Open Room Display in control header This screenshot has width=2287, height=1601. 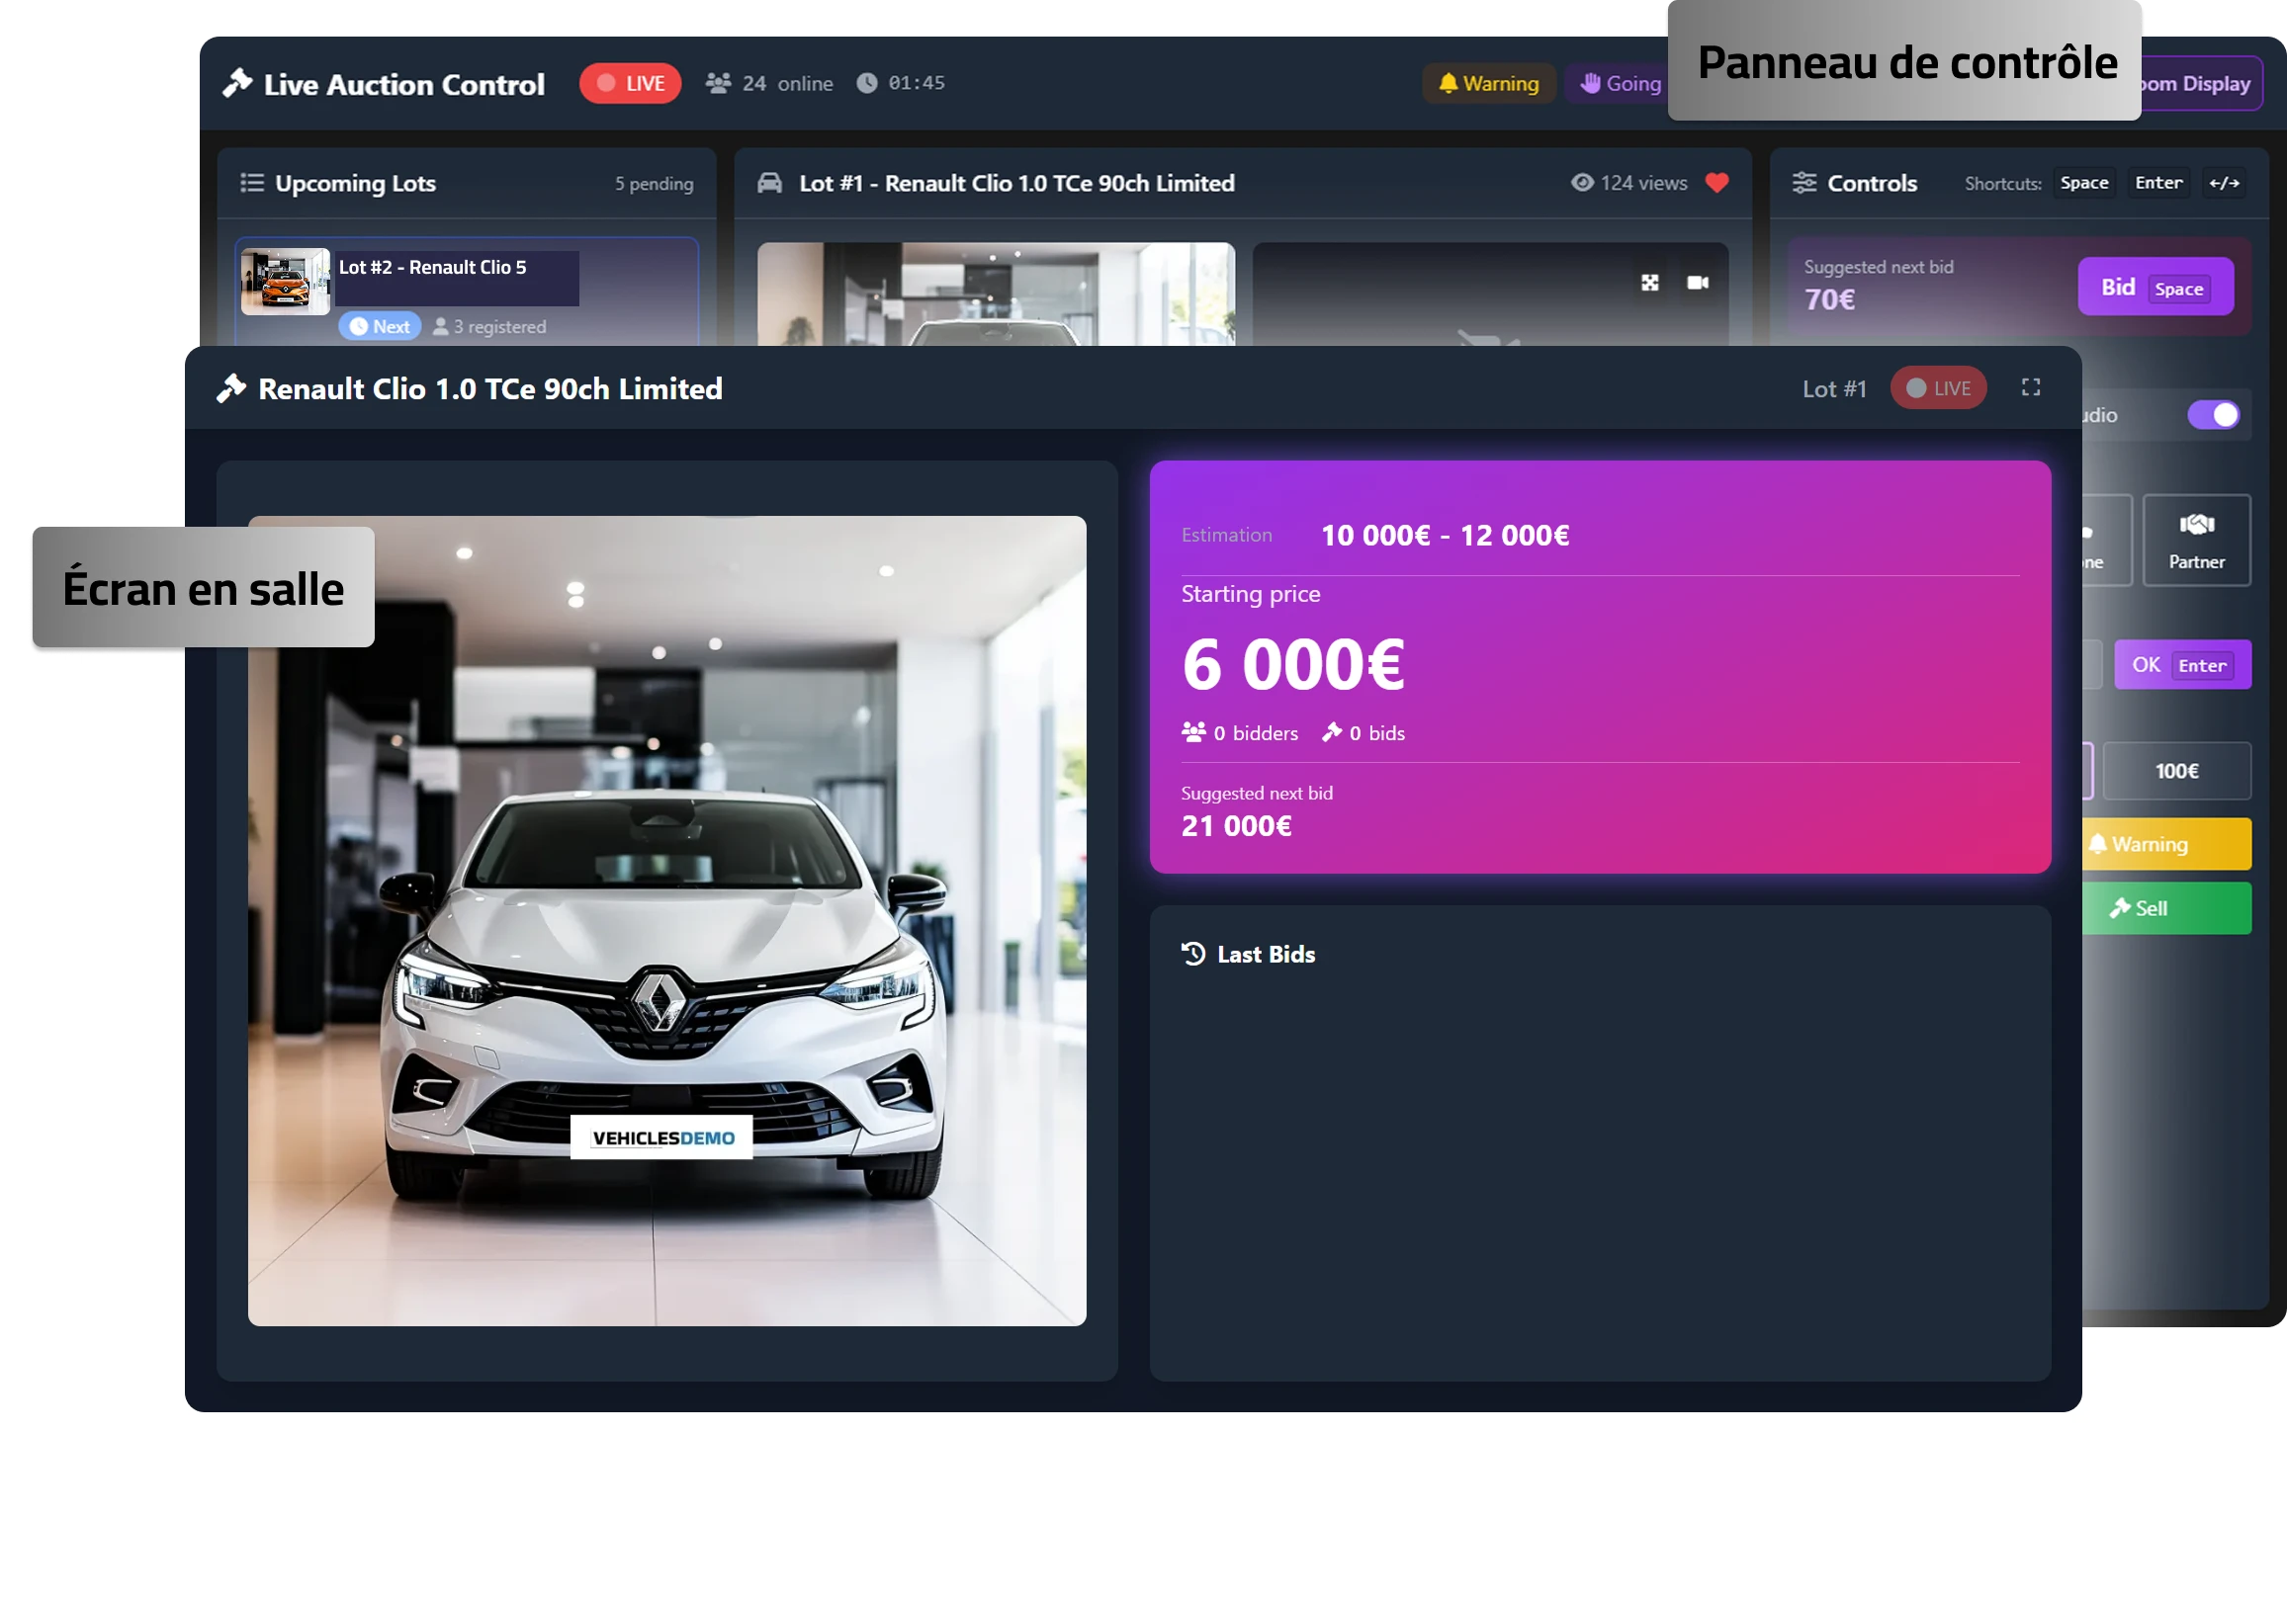click(x=2201, y=84)
